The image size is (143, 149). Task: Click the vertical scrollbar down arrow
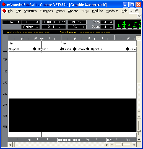139,112
